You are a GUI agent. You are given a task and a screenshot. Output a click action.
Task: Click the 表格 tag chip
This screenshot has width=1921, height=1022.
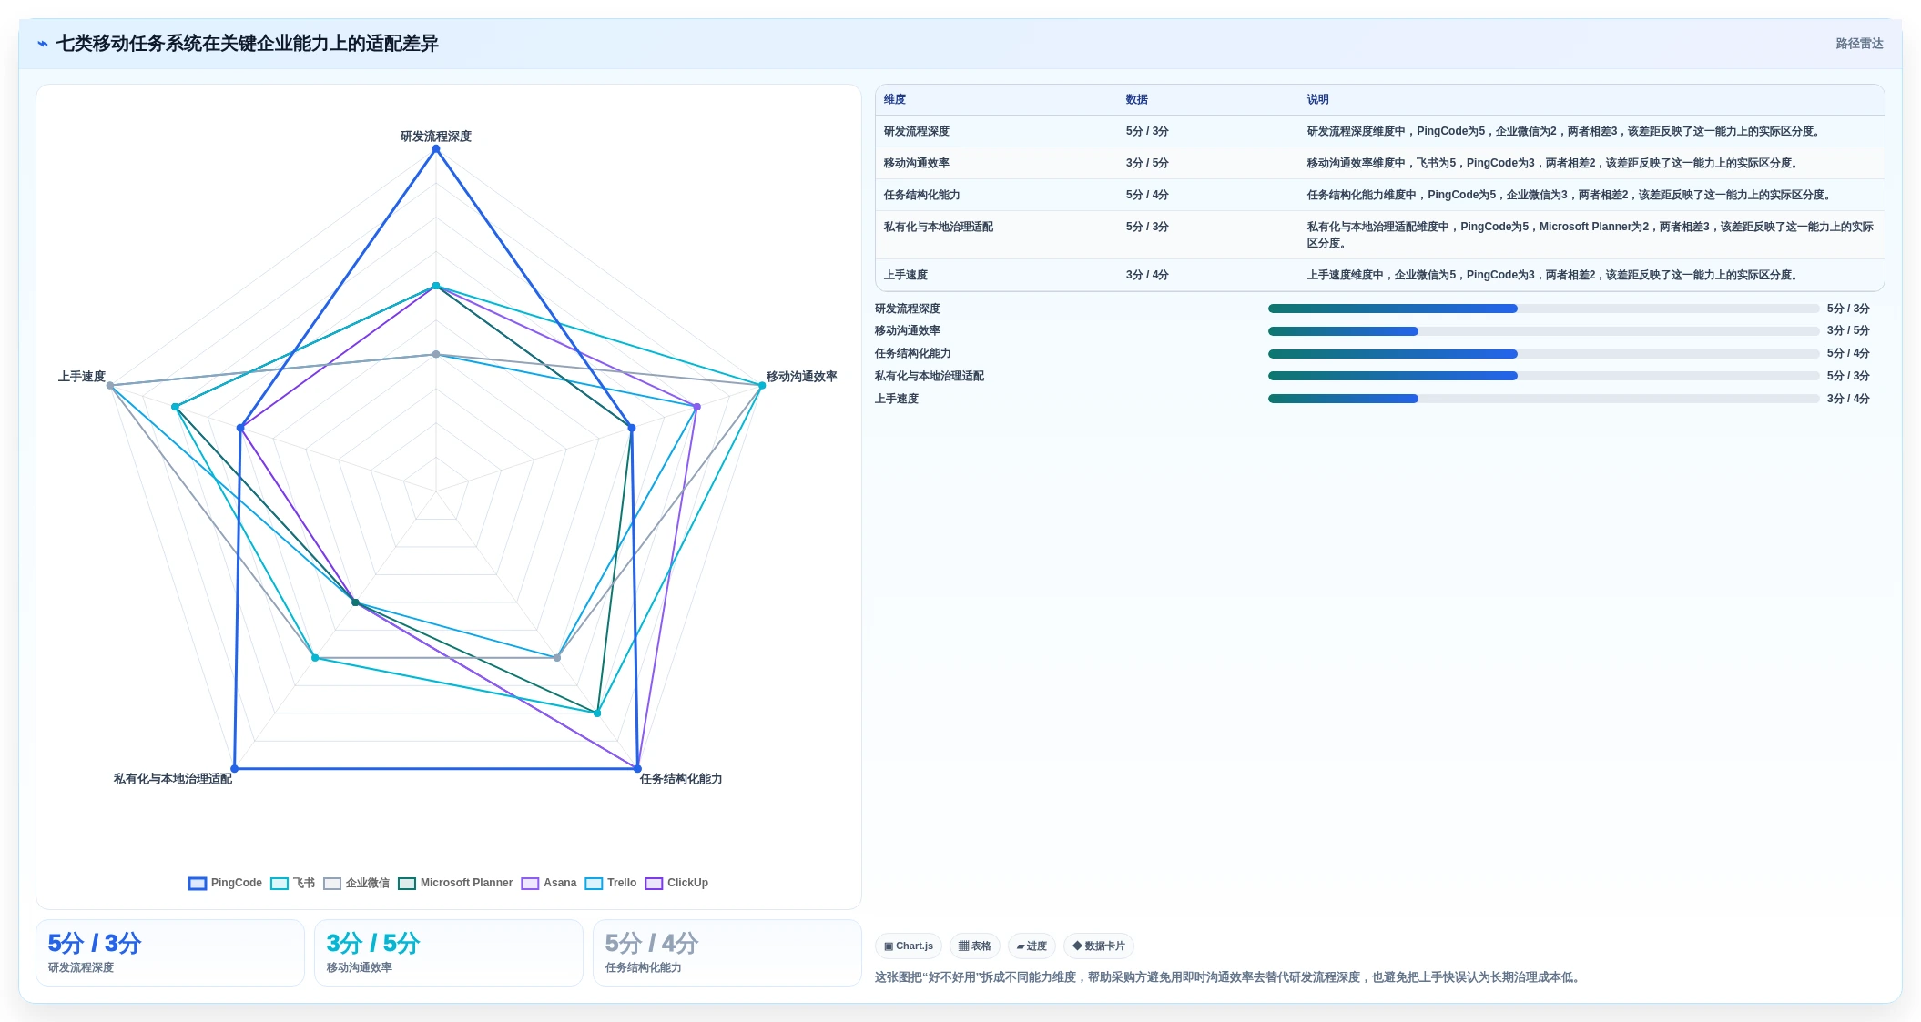975,946
